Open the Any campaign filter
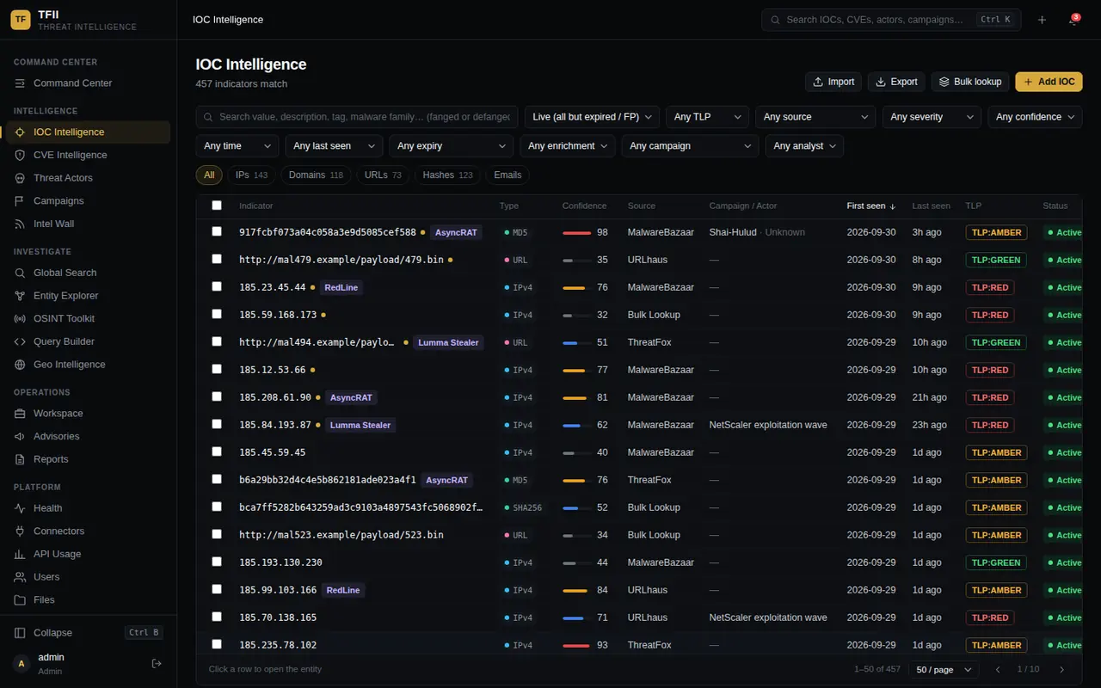1101x688 pixels. tap(690, 146)
